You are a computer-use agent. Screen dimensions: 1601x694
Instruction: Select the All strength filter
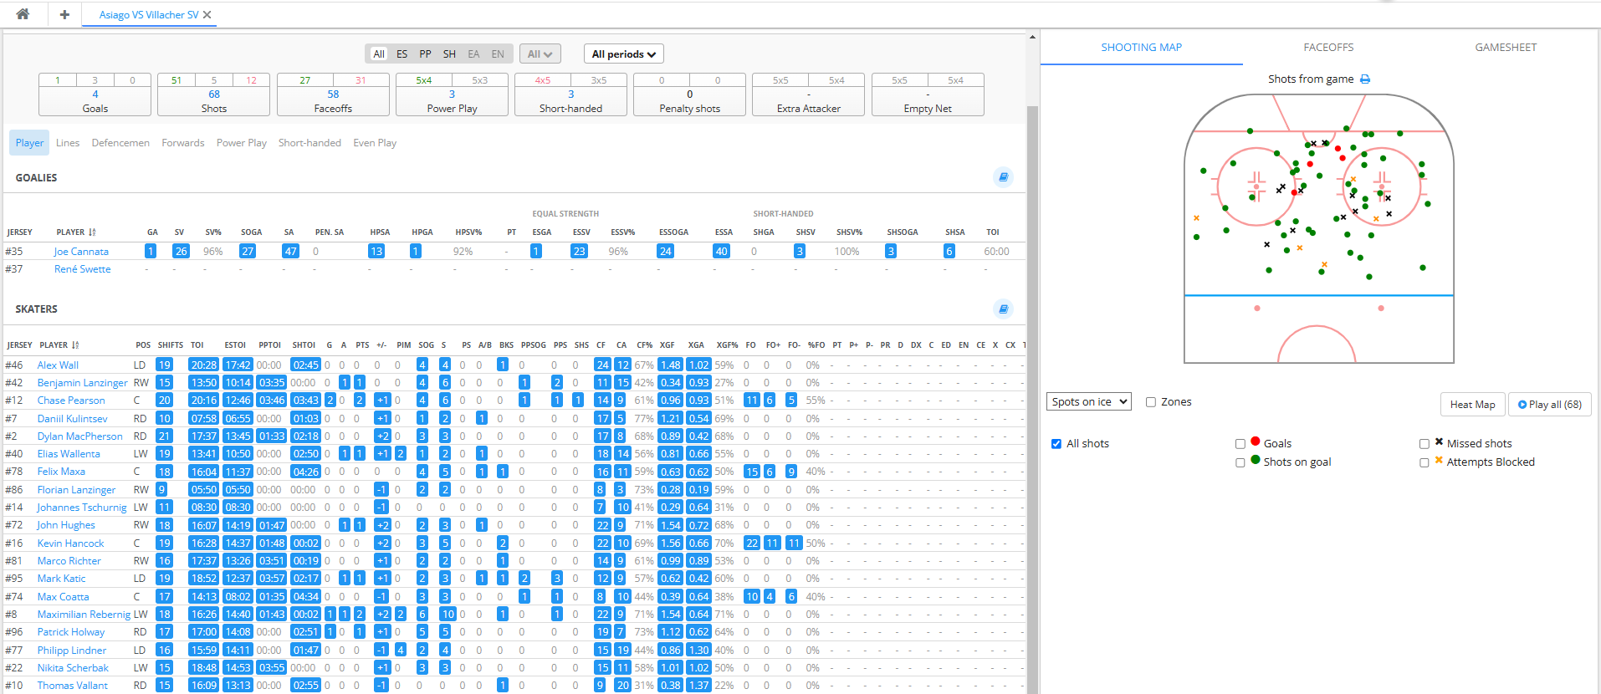click(x=379, y=54)
